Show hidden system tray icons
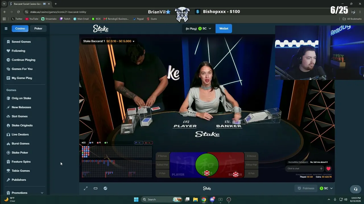364x204 pixels. (329, 199)
